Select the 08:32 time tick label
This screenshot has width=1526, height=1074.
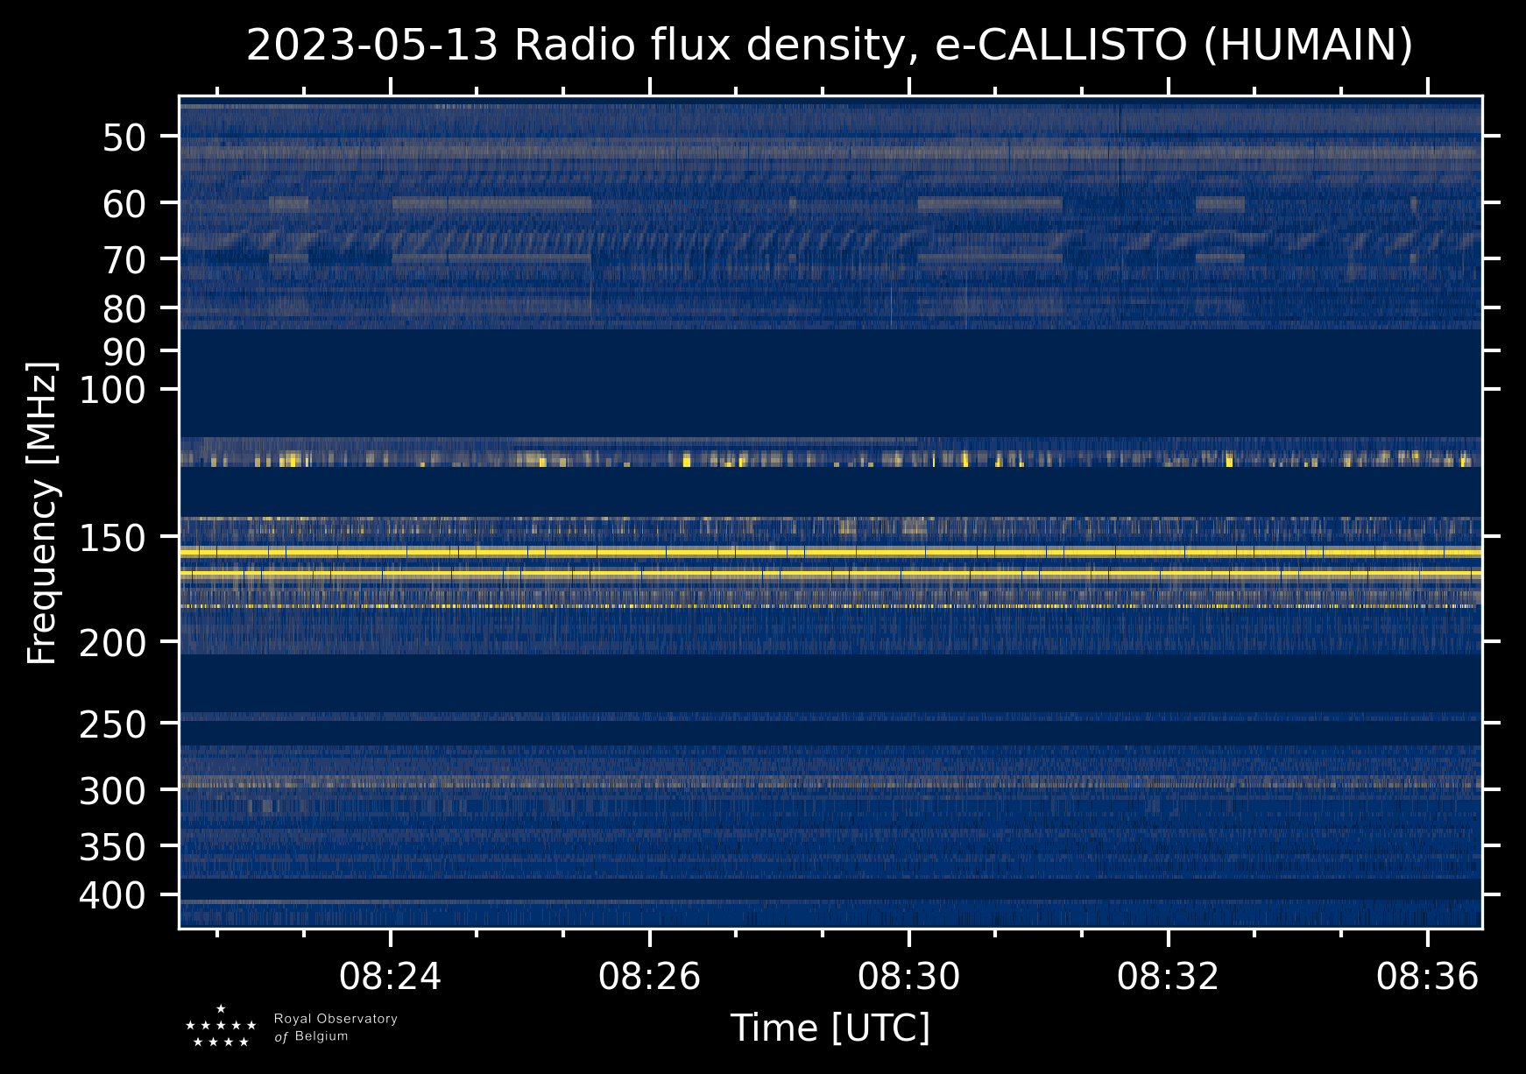pyautogui.click(x=1168, y=976)
